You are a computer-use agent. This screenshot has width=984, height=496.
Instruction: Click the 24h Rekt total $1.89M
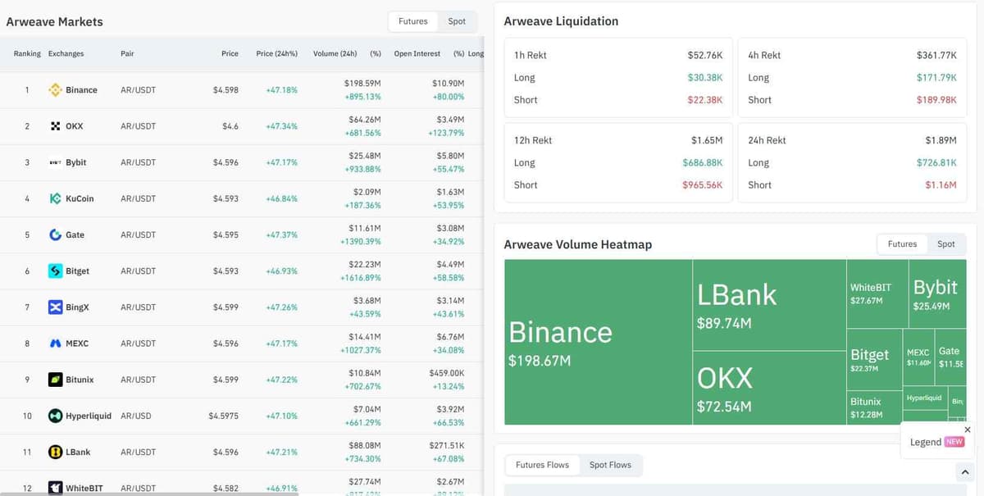tap(941, 140)
